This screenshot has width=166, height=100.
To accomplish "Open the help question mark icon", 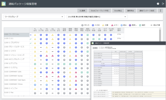I will [158, 4].
